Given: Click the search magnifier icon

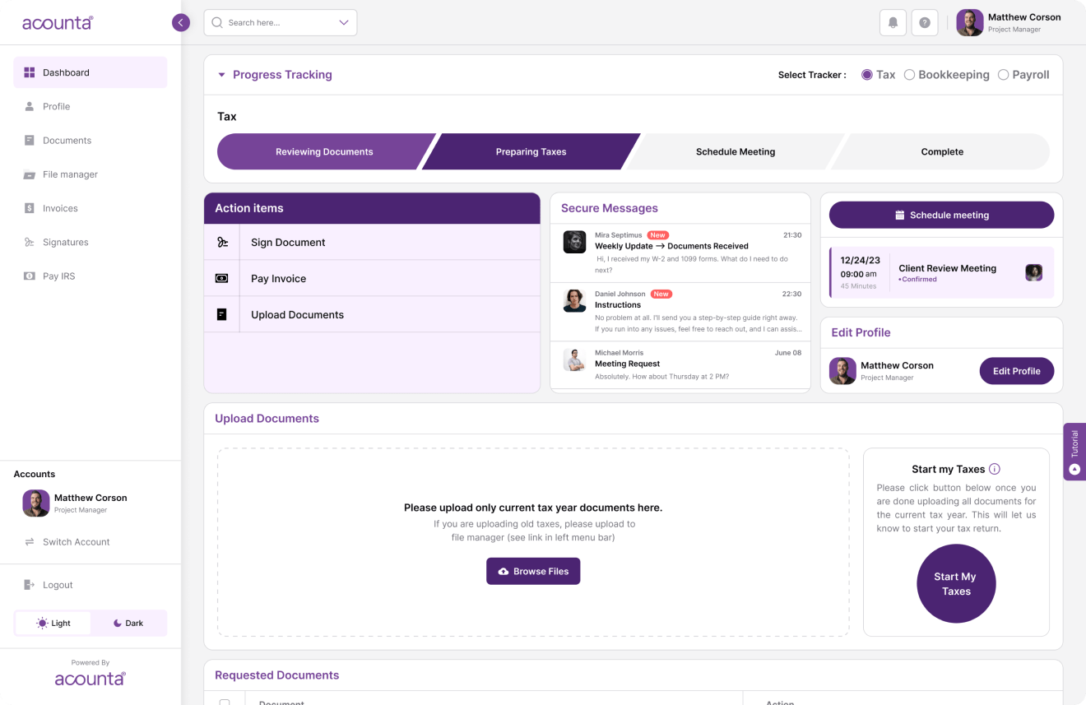Looking at the screenshot, I should [x=217, y=22].
